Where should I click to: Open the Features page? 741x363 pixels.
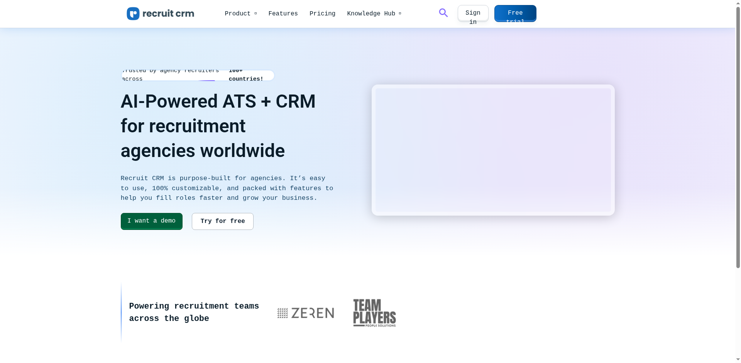[283, 14]
